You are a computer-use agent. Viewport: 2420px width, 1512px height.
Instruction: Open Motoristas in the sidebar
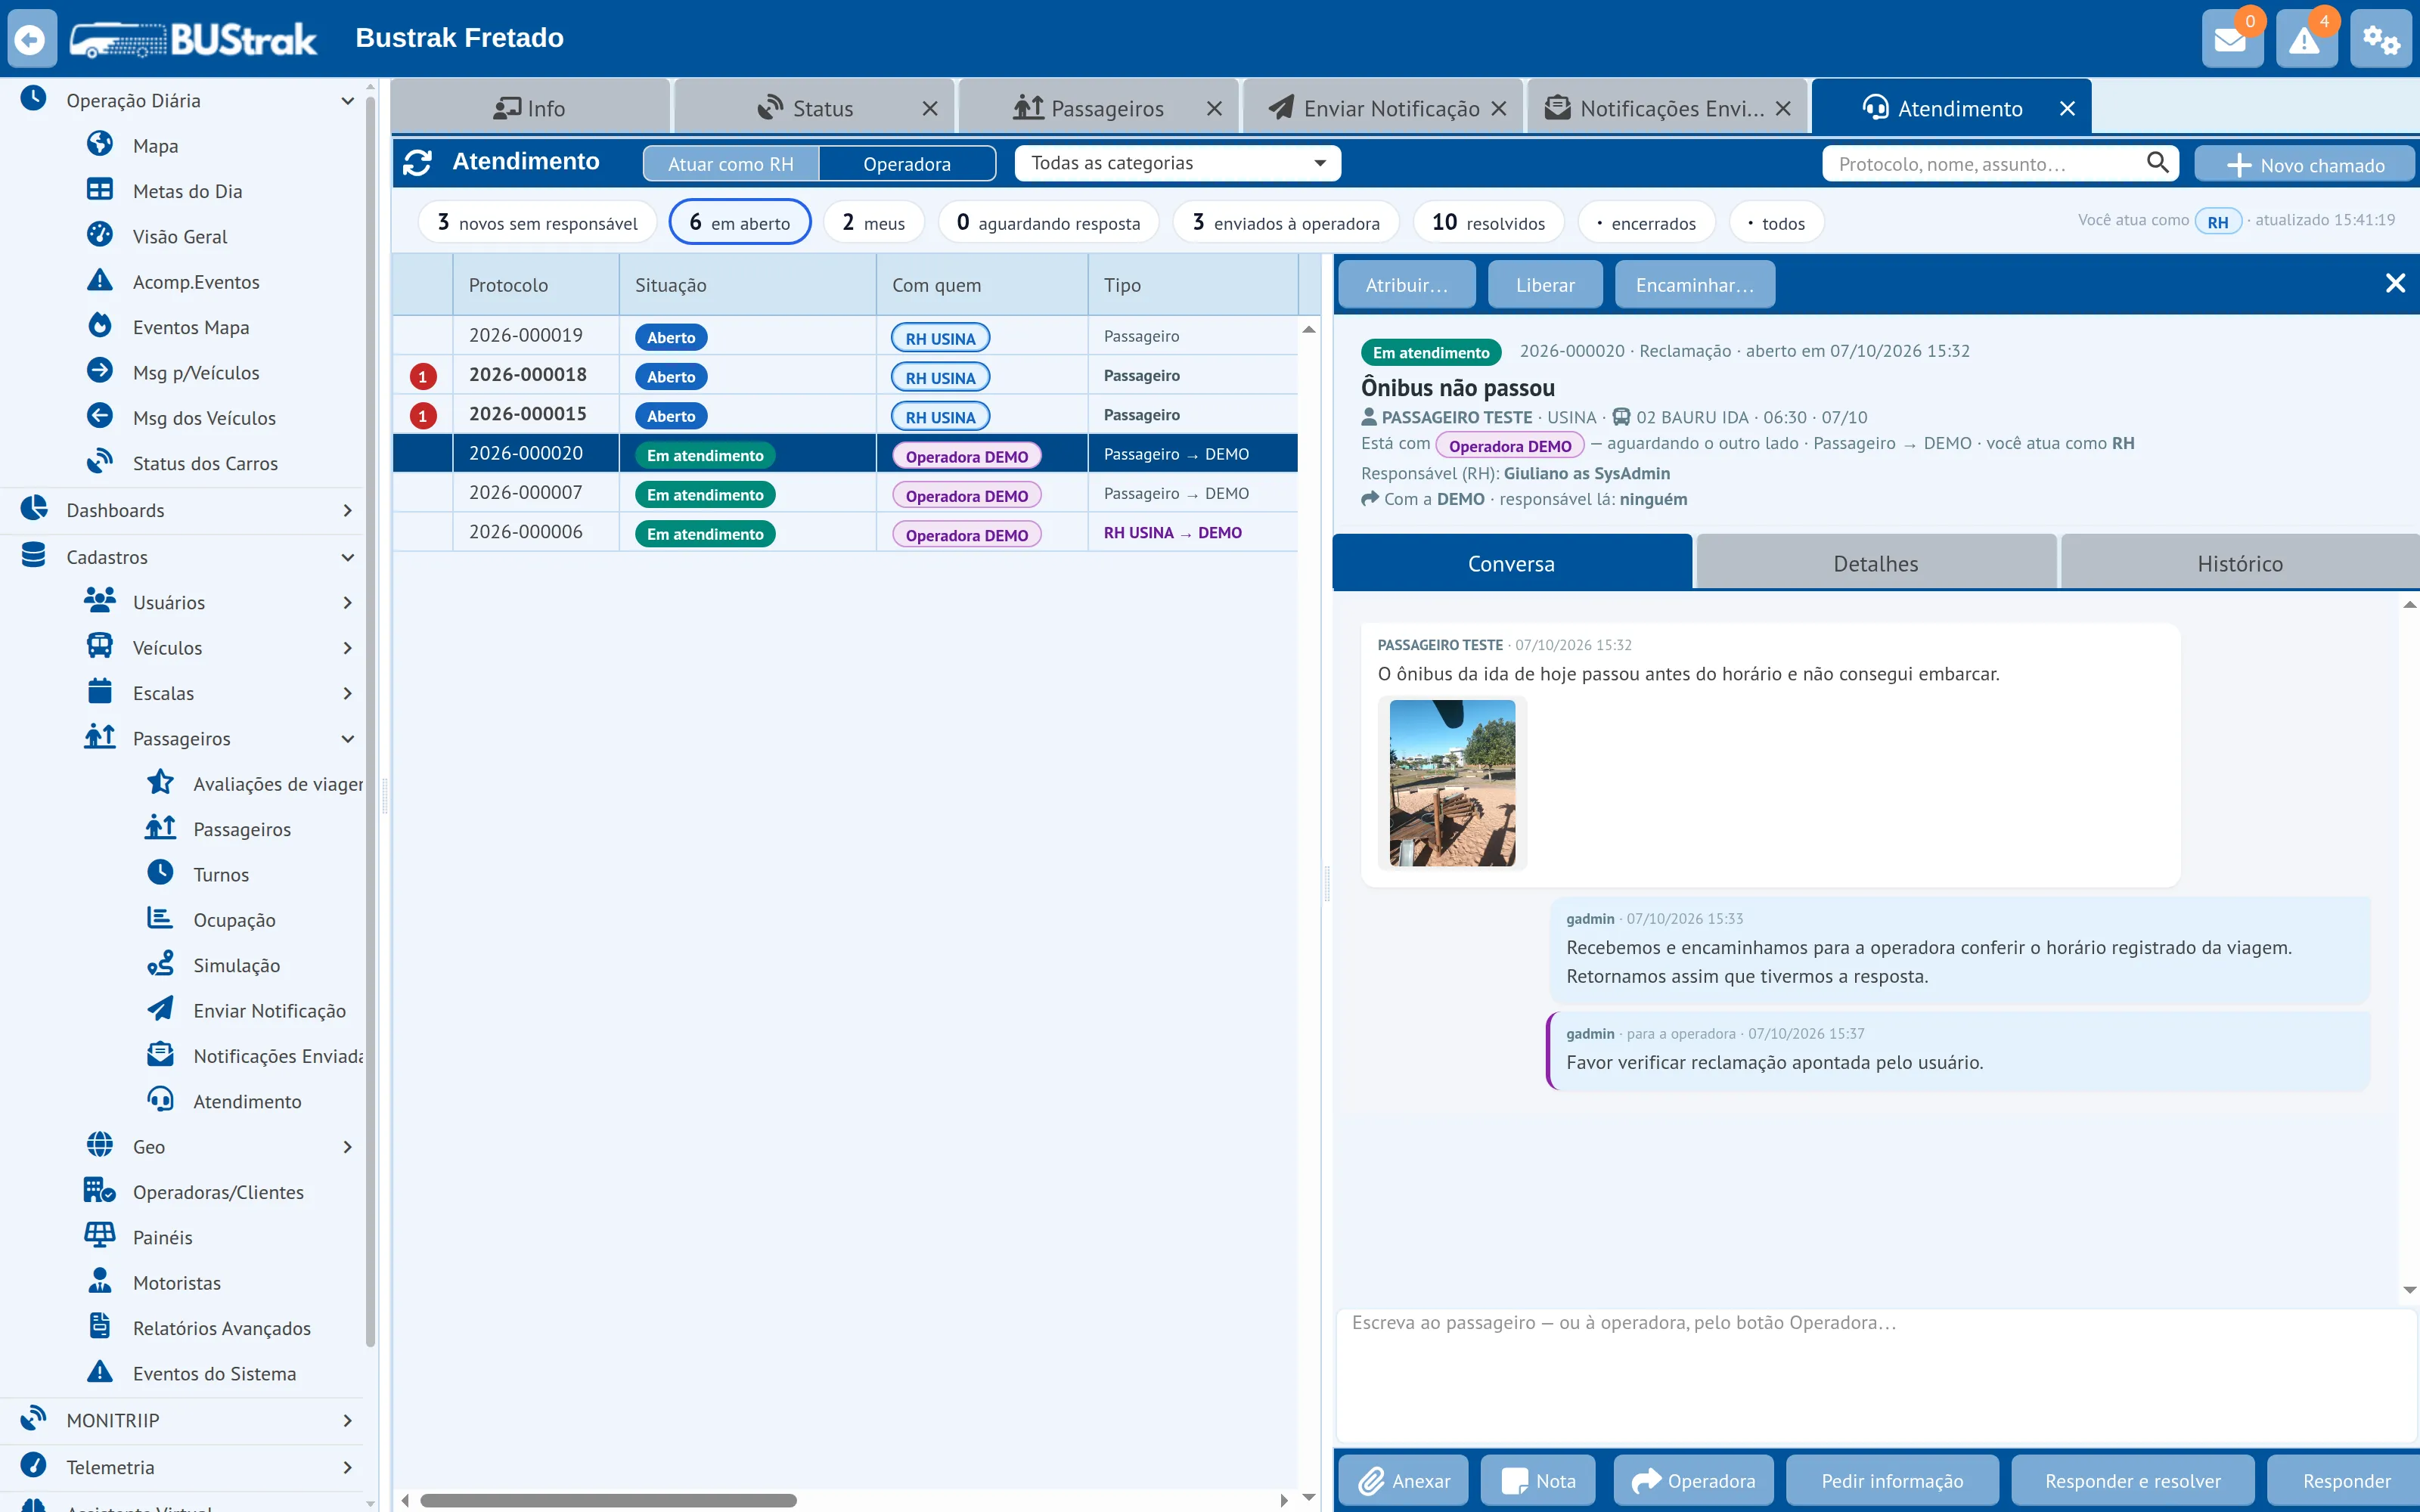pyautogui.click(x=177, y=1282)
